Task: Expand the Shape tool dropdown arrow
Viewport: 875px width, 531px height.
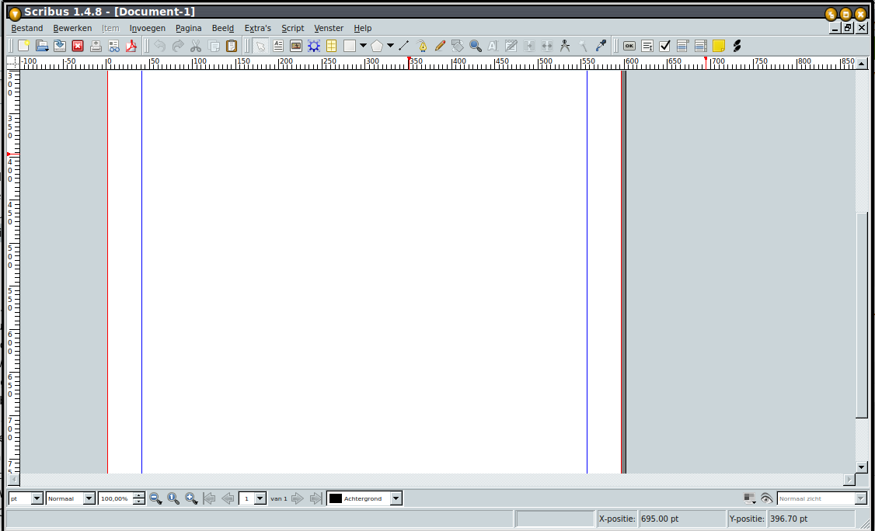Action: (x=363, y=46)
